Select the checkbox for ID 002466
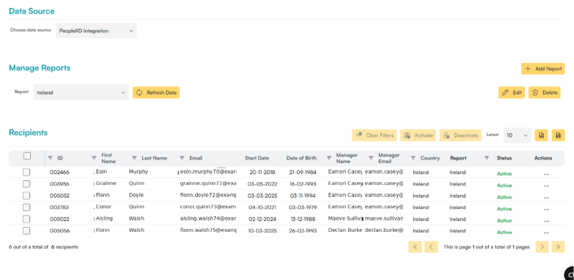 pyautogui.click(x=26, y=172)
